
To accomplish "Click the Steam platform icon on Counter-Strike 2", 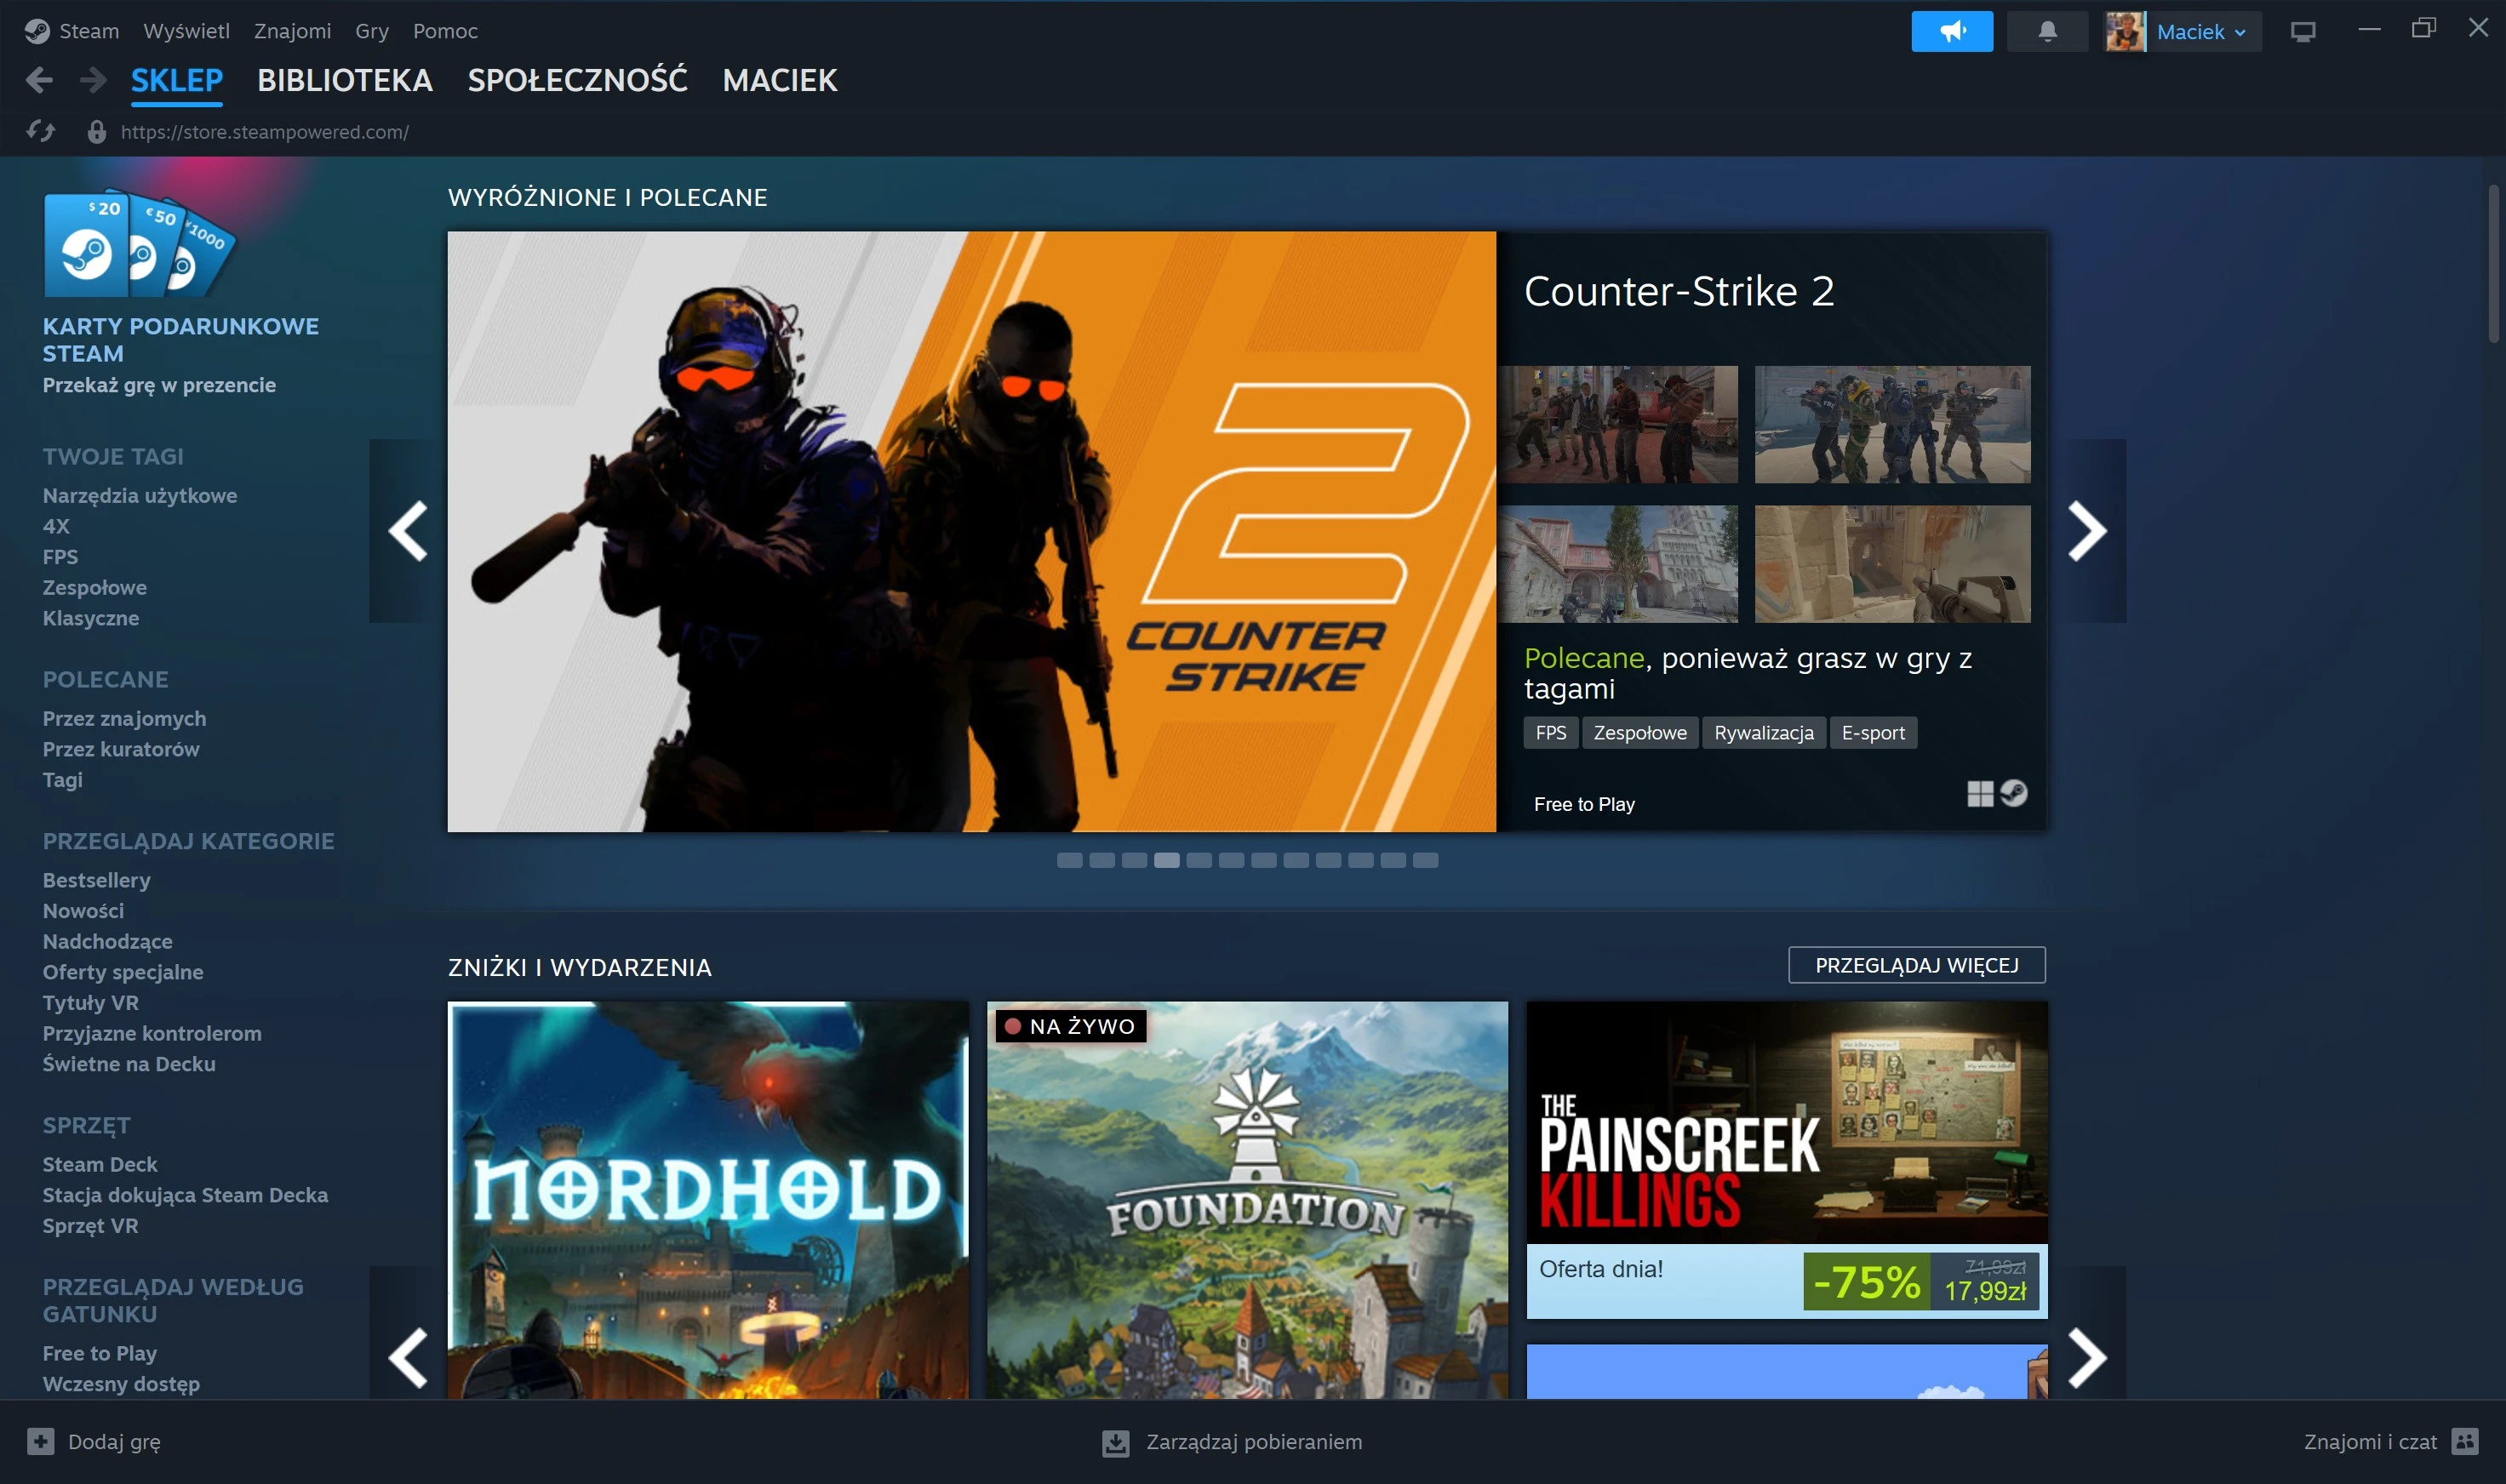I will pyautogui.click(x=2013, y=793).
